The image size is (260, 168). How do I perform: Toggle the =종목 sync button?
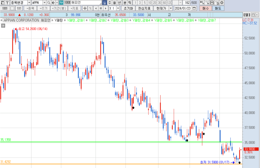[x=30, y=8]
